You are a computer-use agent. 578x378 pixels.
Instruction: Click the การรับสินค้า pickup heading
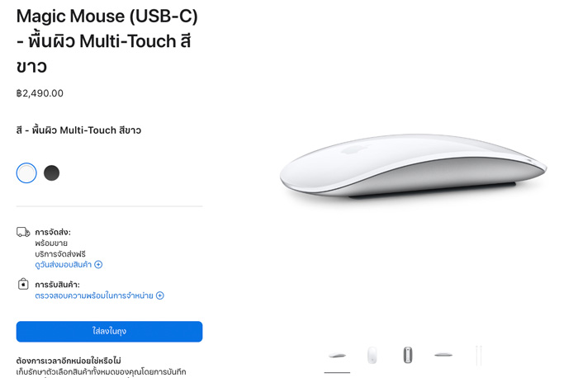[57, 285]
